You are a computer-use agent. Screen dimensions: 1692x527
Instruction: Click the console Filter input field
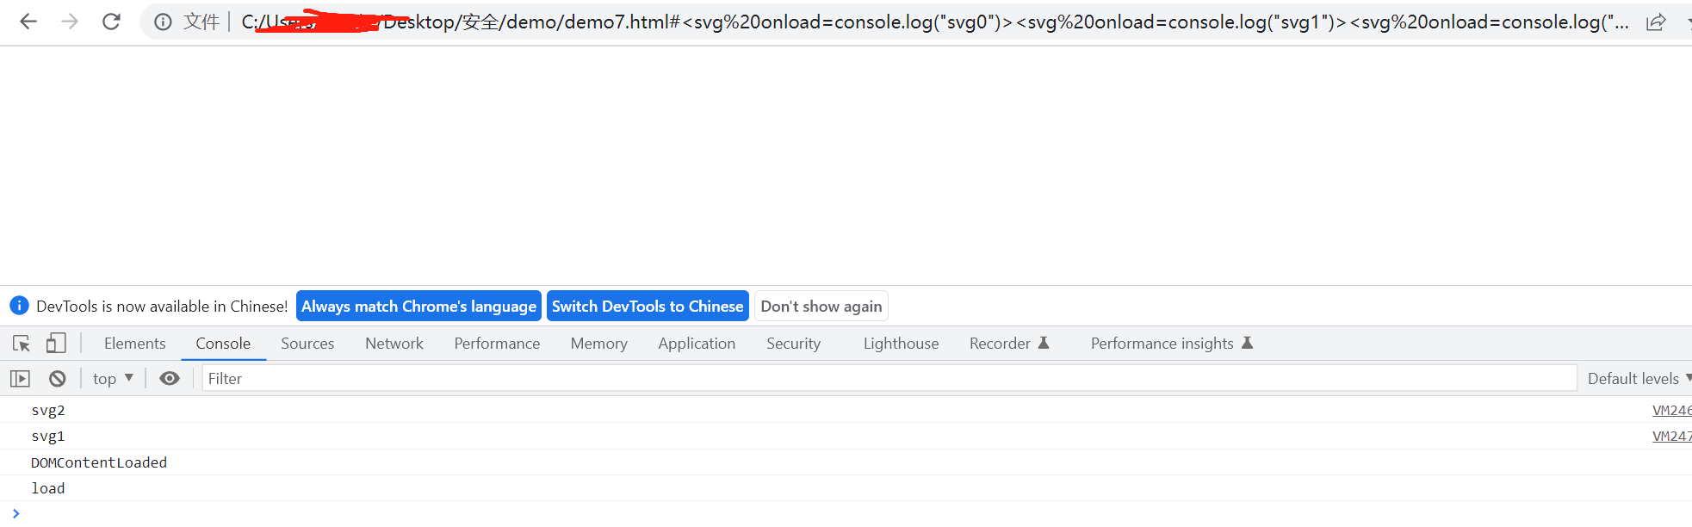click(x=887, y=379)
